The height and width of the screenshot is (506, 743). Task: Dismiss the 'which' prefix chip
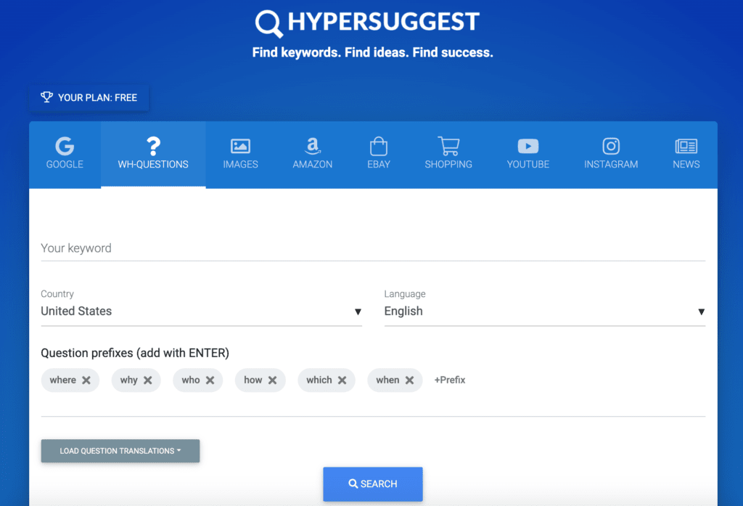342,380
